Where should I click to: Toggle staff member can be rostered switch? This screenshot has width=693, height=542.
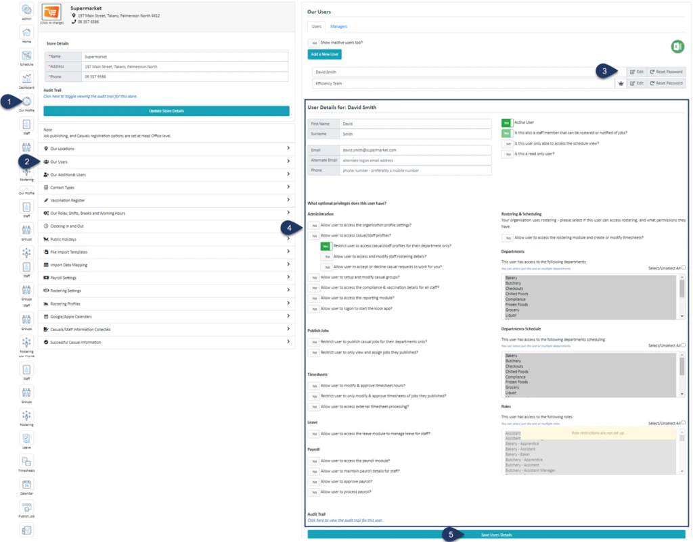click(507, 133)
